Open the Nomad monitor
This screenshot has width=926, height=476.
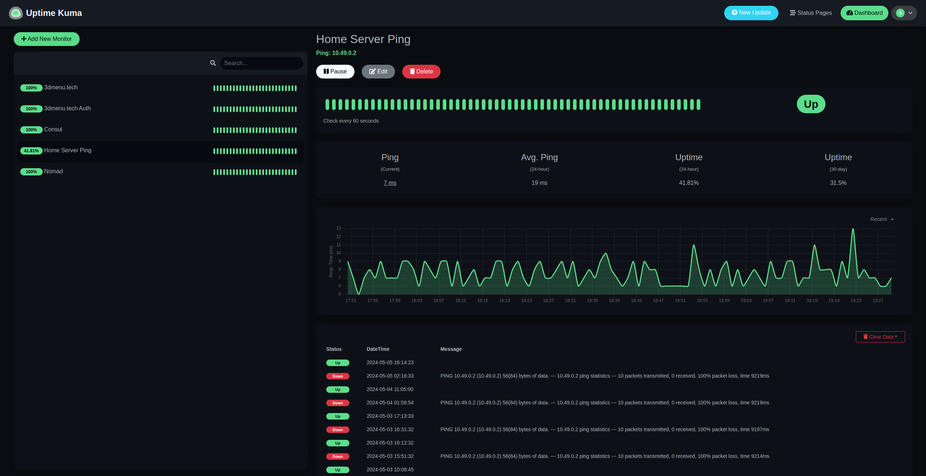[53, 171]
